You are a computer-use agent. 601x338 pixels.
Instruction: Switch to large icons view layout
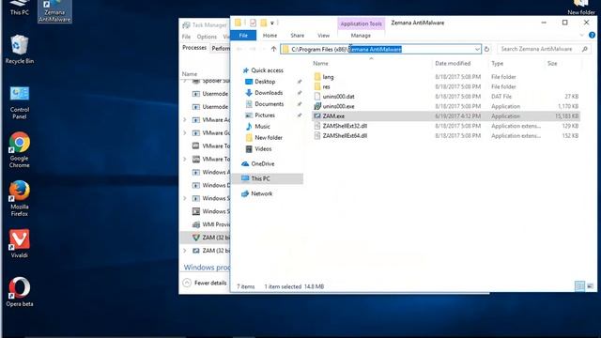(x=590, y=286)
